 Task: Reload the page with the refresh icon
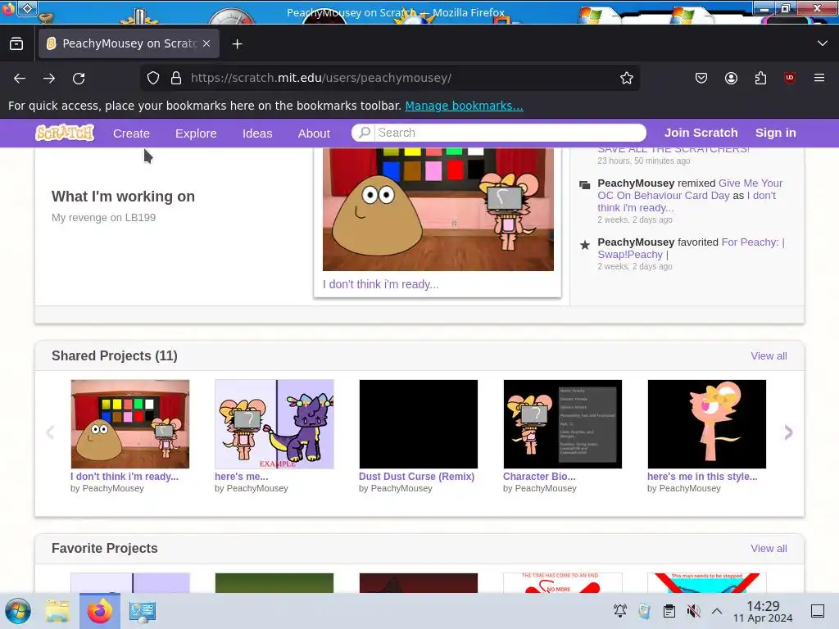(79, 78)
